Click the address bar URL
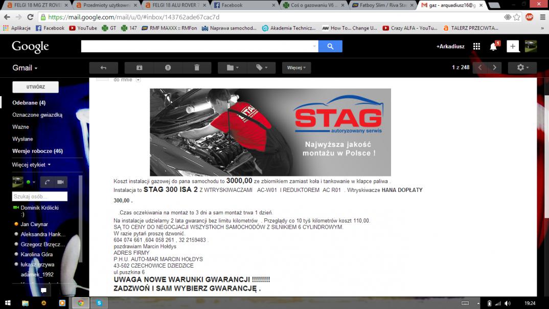 tap(134, 17)
